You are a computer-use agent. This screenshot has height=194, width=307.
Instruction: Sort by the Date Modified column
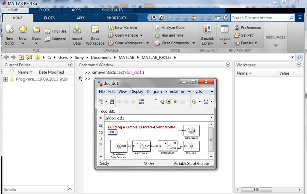click(x=51, y=72)
